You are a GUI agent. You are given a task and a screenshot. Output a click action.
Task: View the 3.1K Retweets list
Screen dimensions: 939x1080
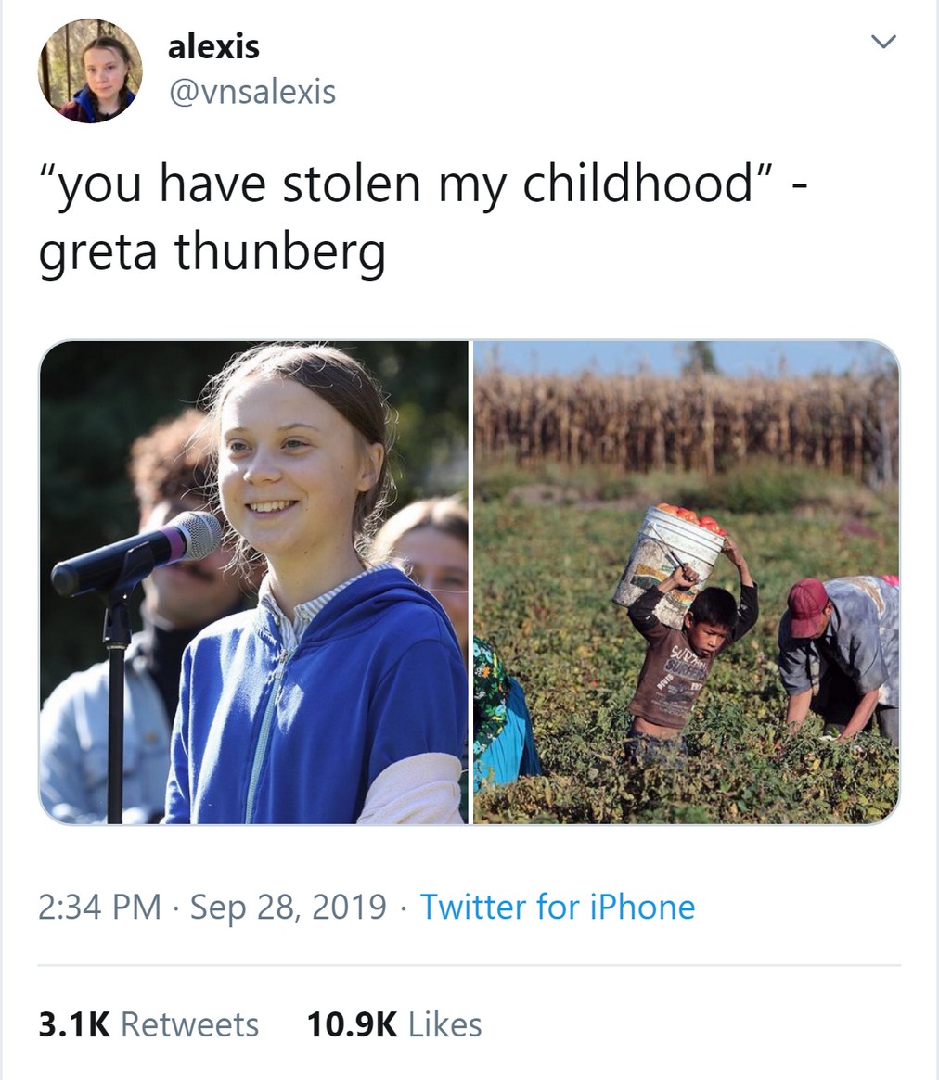coord(148,1024)
